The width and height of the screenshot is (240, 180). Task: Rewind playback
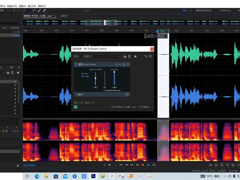point(126,165)
